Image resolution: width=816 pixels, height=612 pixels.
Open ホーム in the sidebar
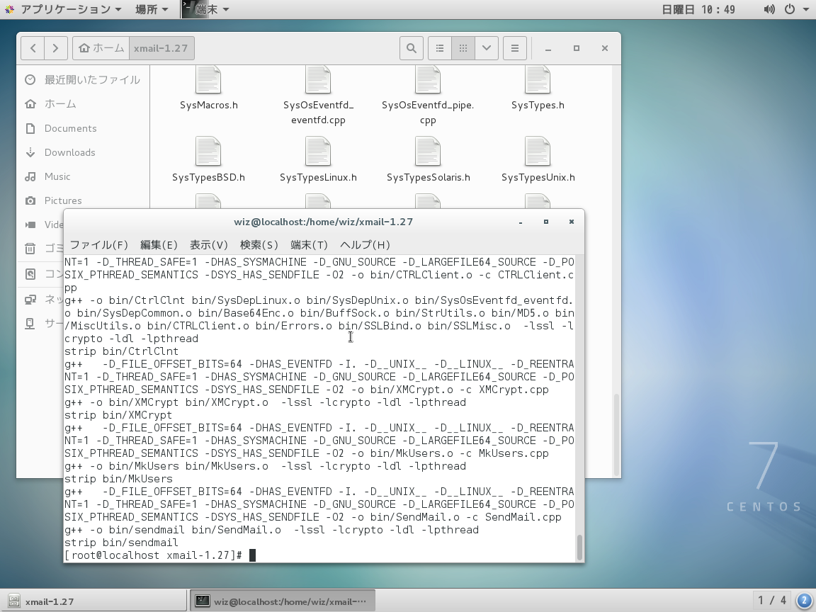click(x=84, y=104)
